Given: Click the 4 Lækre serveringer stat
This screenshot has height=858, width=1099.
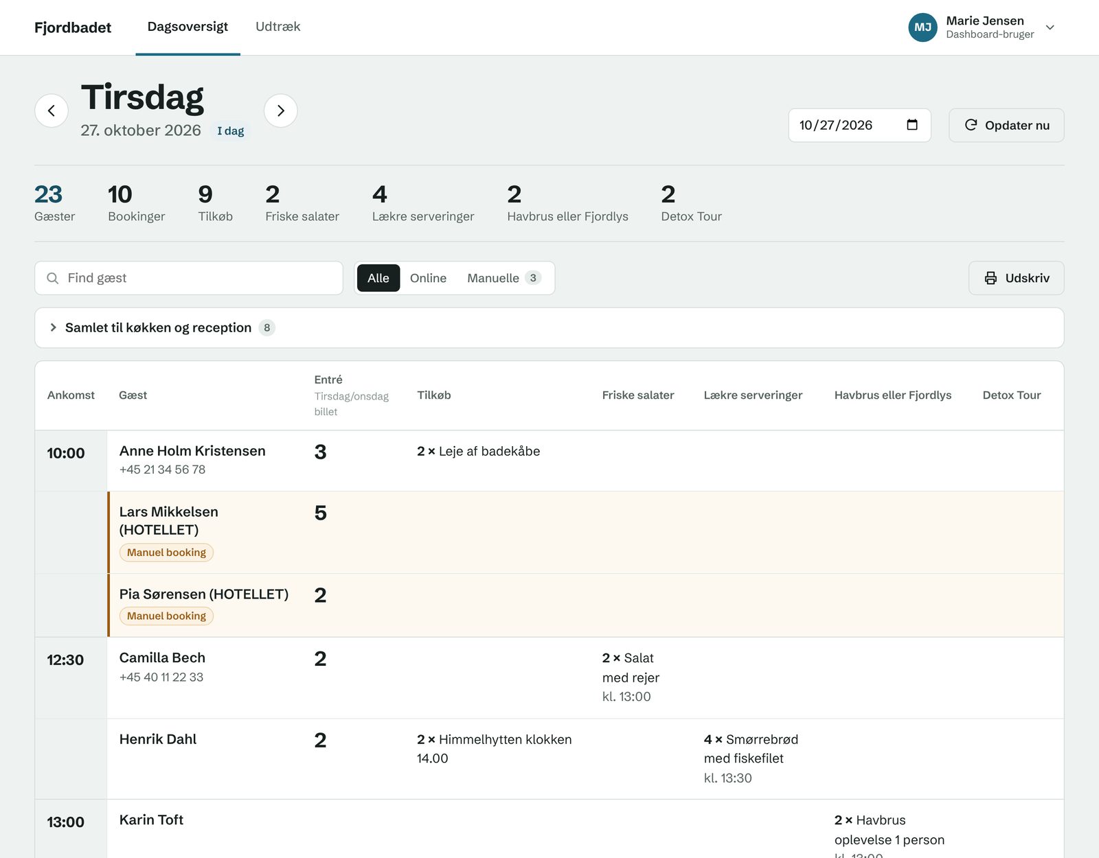Looking at the screenshot, I should tap(423, 202).
